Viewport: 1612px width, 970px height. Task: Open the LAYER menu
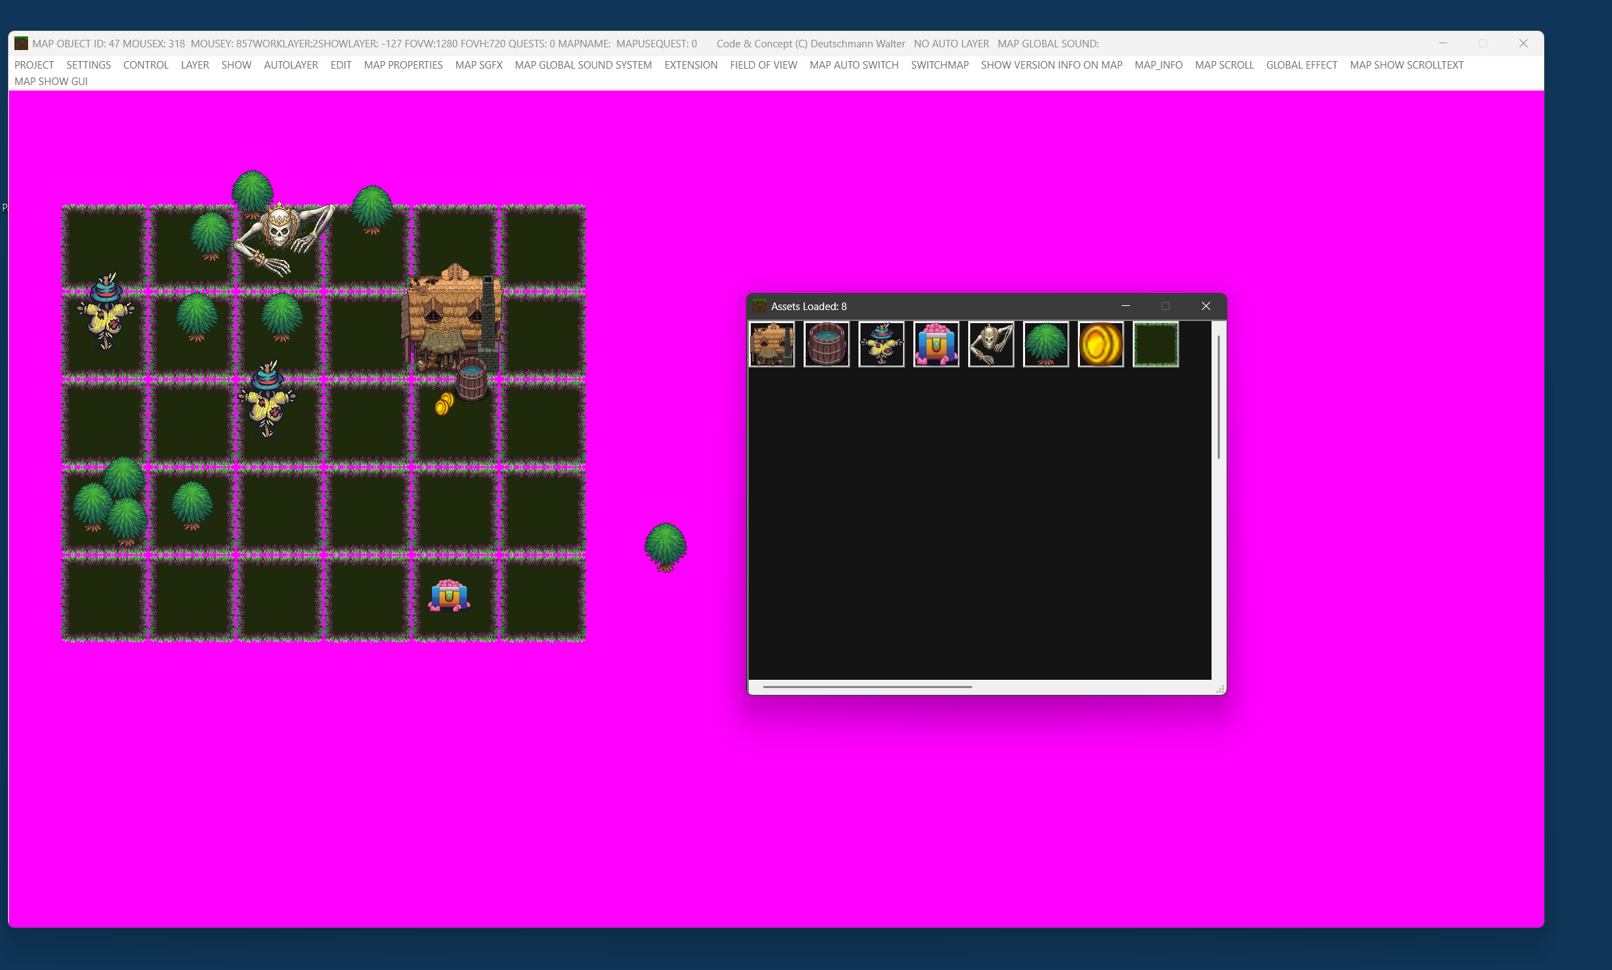click(x=195, y=64)
